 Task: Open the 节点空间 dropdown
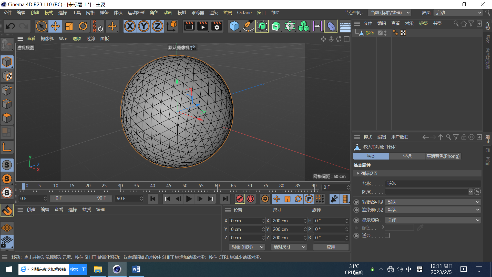click(389, 13)
